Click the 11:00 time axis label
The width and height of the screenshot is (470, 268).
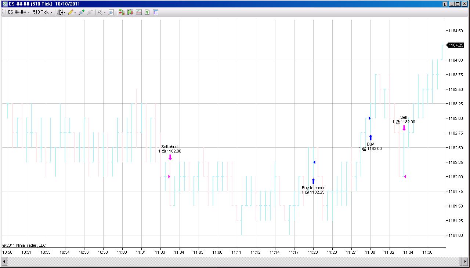pyautogui.click(x=122, y=252)
